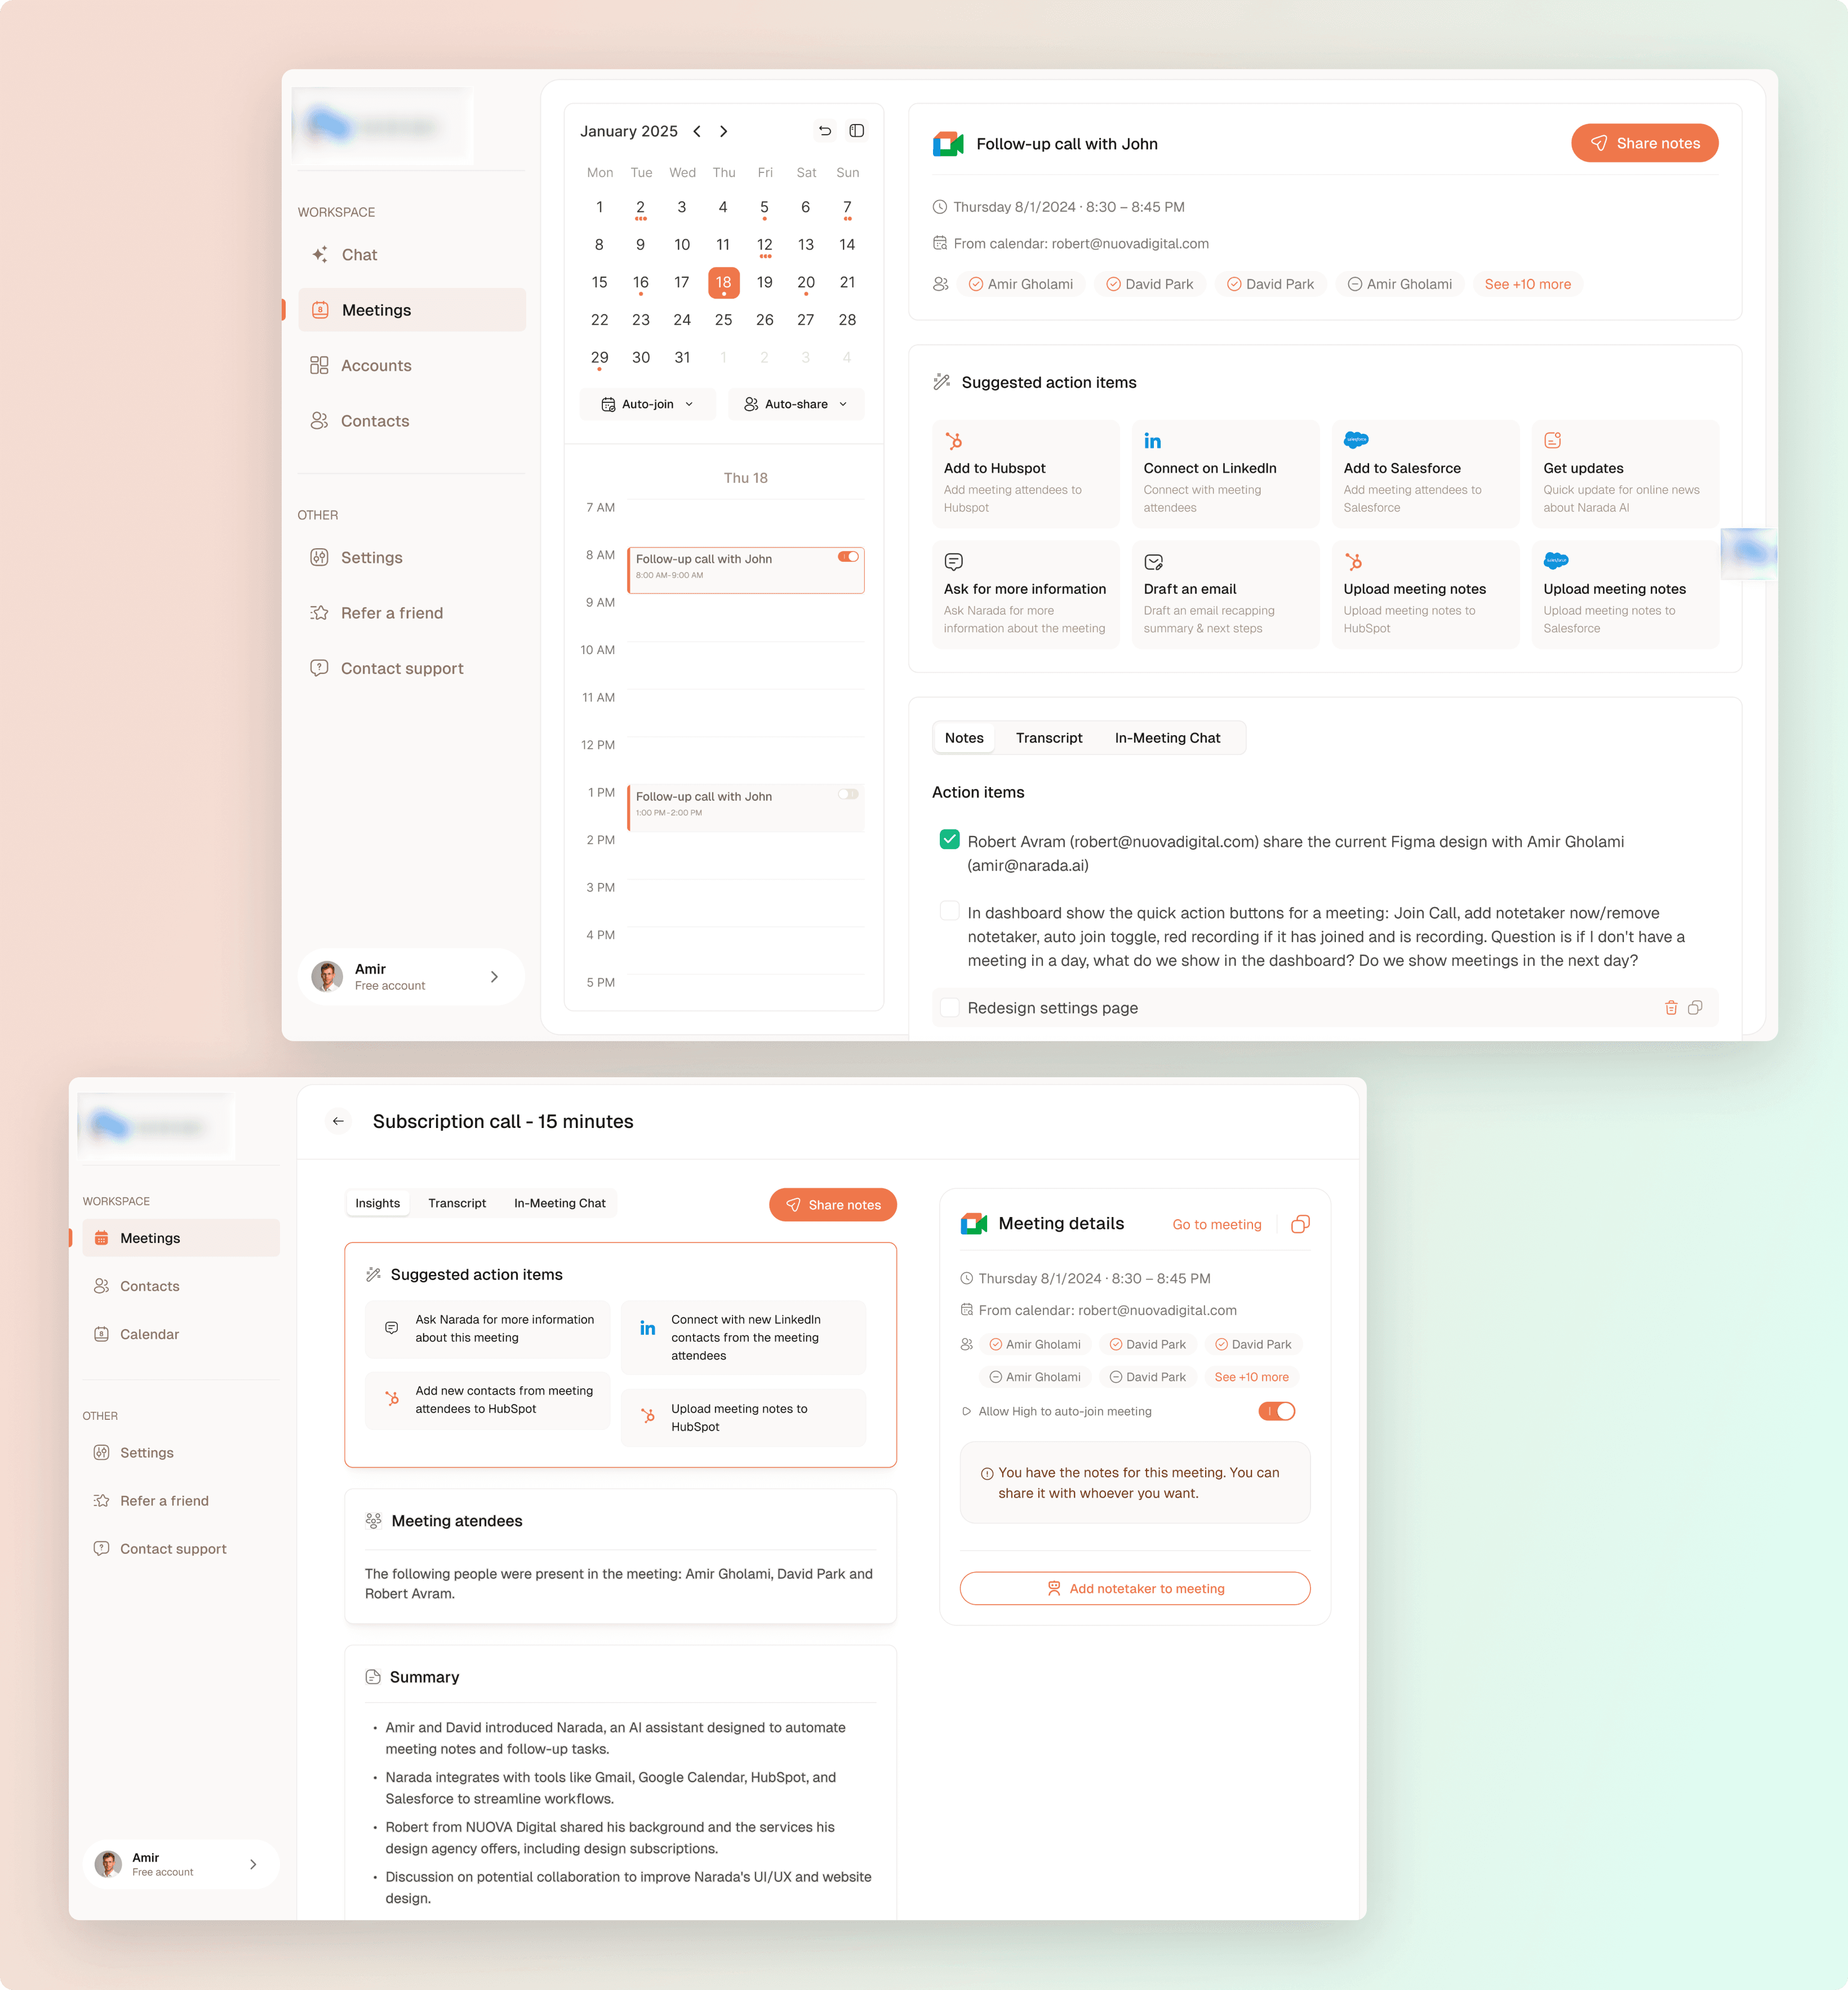The height and width of the screenshot is (1990, 1848).
Task: Click Google Meet icon beside Follow-up call title
Action: [947, 144]
